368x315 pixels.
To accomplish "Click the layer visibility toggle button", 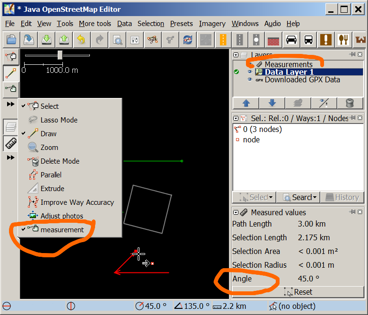I will pos(324,103).
